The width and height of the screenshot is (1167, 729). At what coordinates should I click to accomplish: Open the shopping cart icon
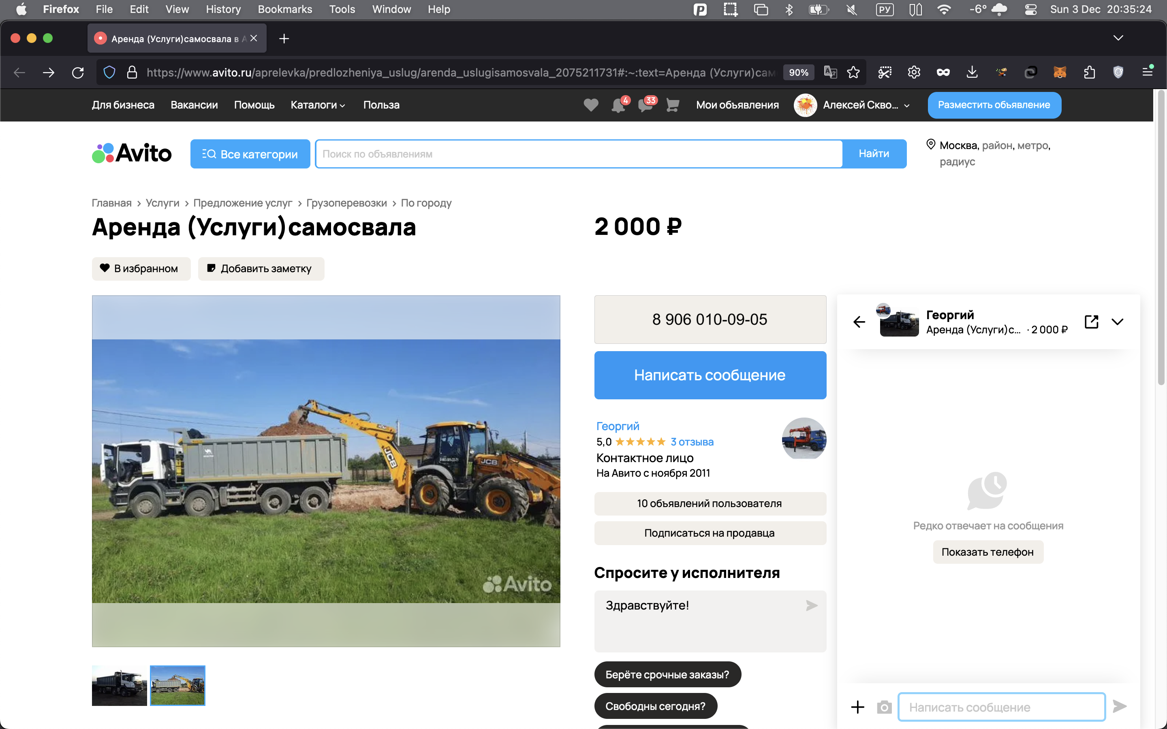[673, 104]
